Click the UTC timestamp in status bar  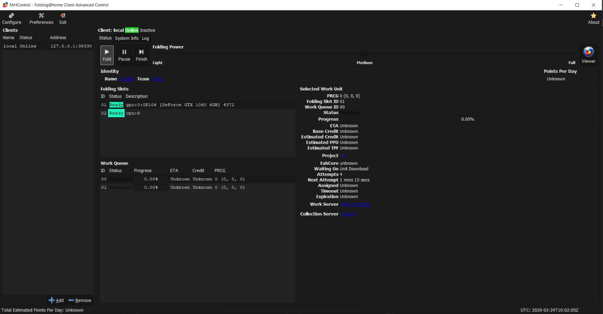point(549,310)
